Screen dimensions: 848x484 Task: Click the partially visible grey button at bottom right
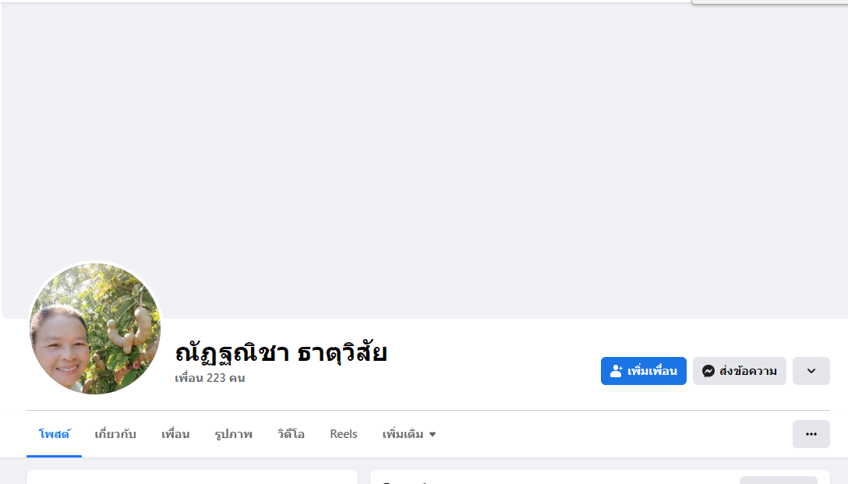(x=778, y=480)
